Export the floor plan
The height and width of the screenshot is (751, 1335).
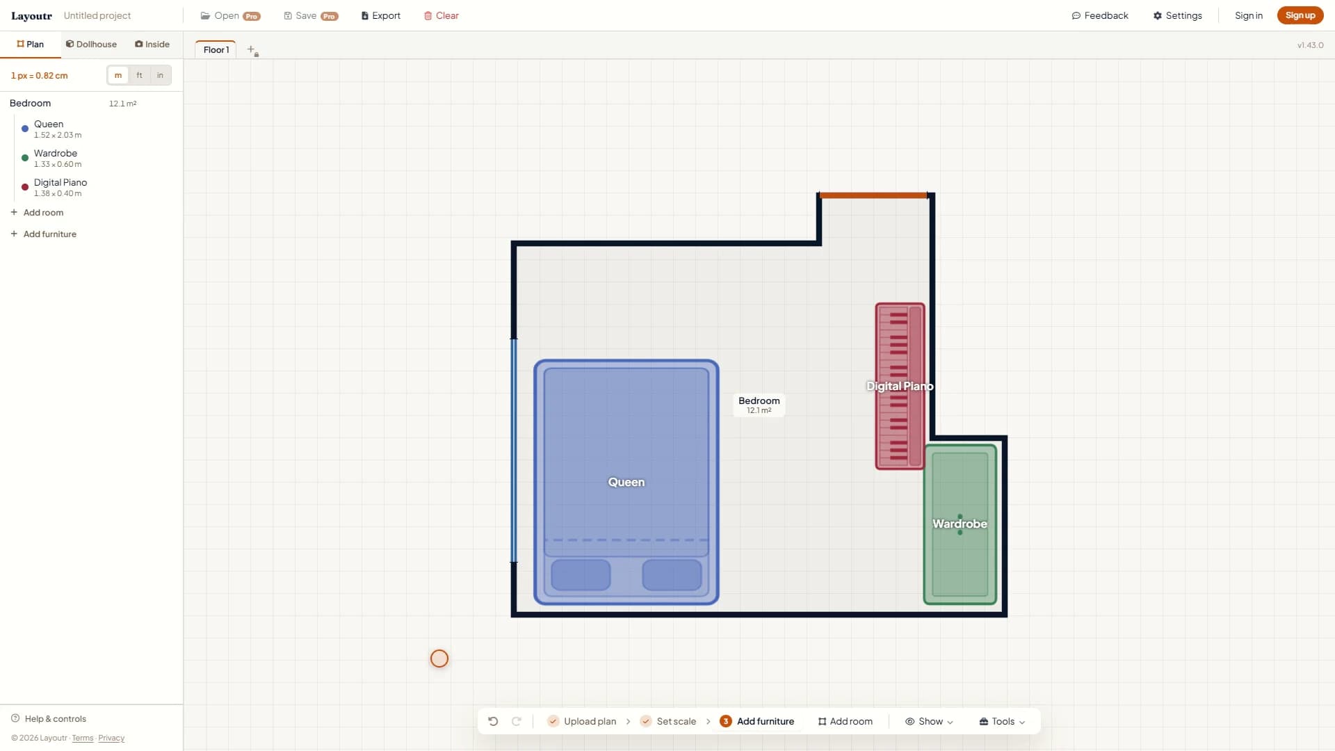381,15
